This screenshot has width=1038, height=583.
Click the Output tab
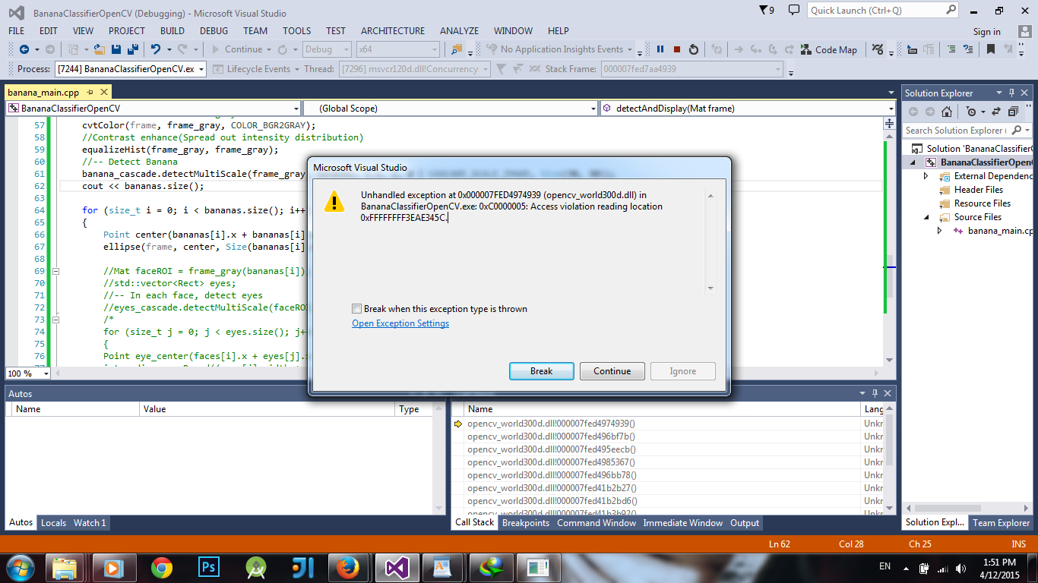[x=745, y=523]
